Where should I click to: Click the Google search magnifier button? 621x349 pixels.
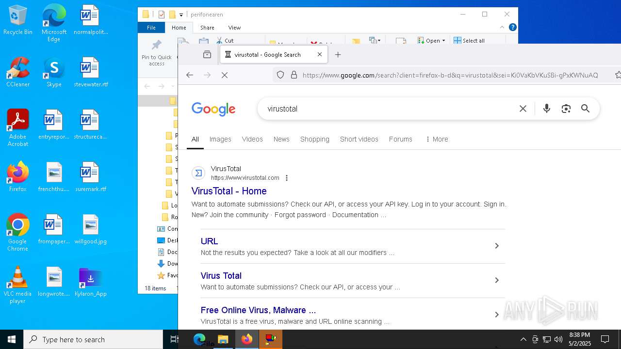tap(586, 109)
